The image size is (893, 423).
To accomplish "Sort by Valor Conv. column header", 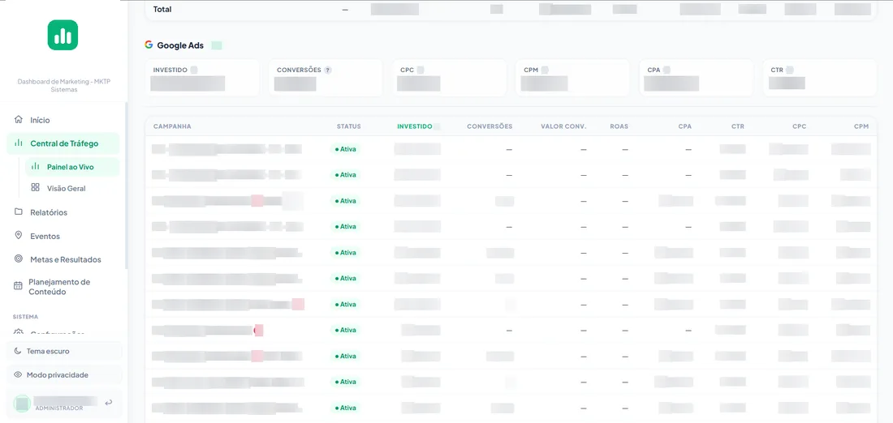I will pyautogui.click(x=563, y=126).
